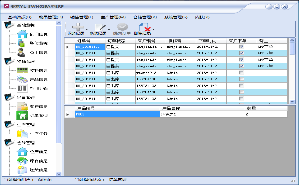Toggle 客户下单 checkbox in second order row
Screen dimensions: 299x185
242,53
